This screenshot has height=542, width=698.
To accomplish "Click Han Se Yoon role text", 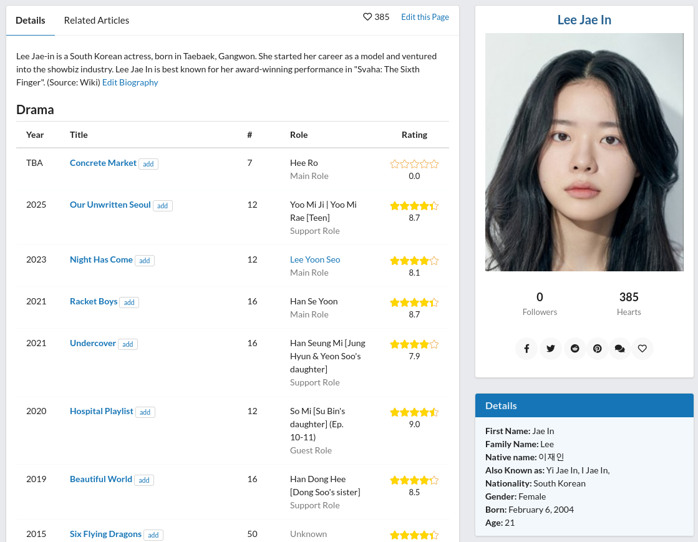I will pos(314,301).
